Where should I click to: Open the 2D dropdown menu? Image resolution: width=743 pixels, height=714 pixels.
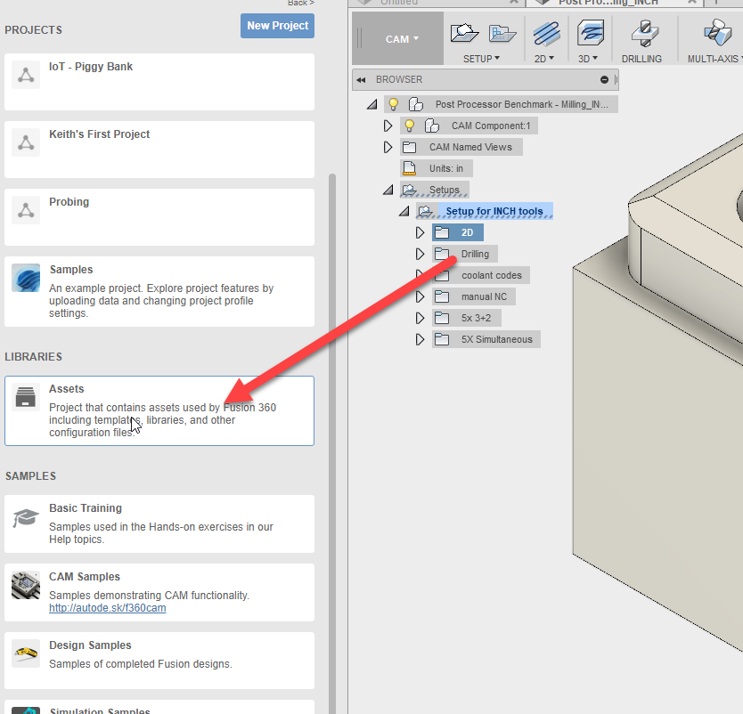click(544, 59)
